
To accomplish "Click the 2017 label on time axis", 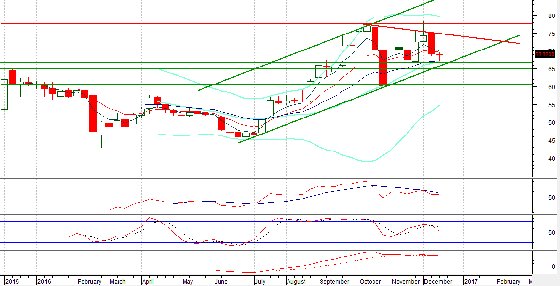I will (x=472, y=281).
